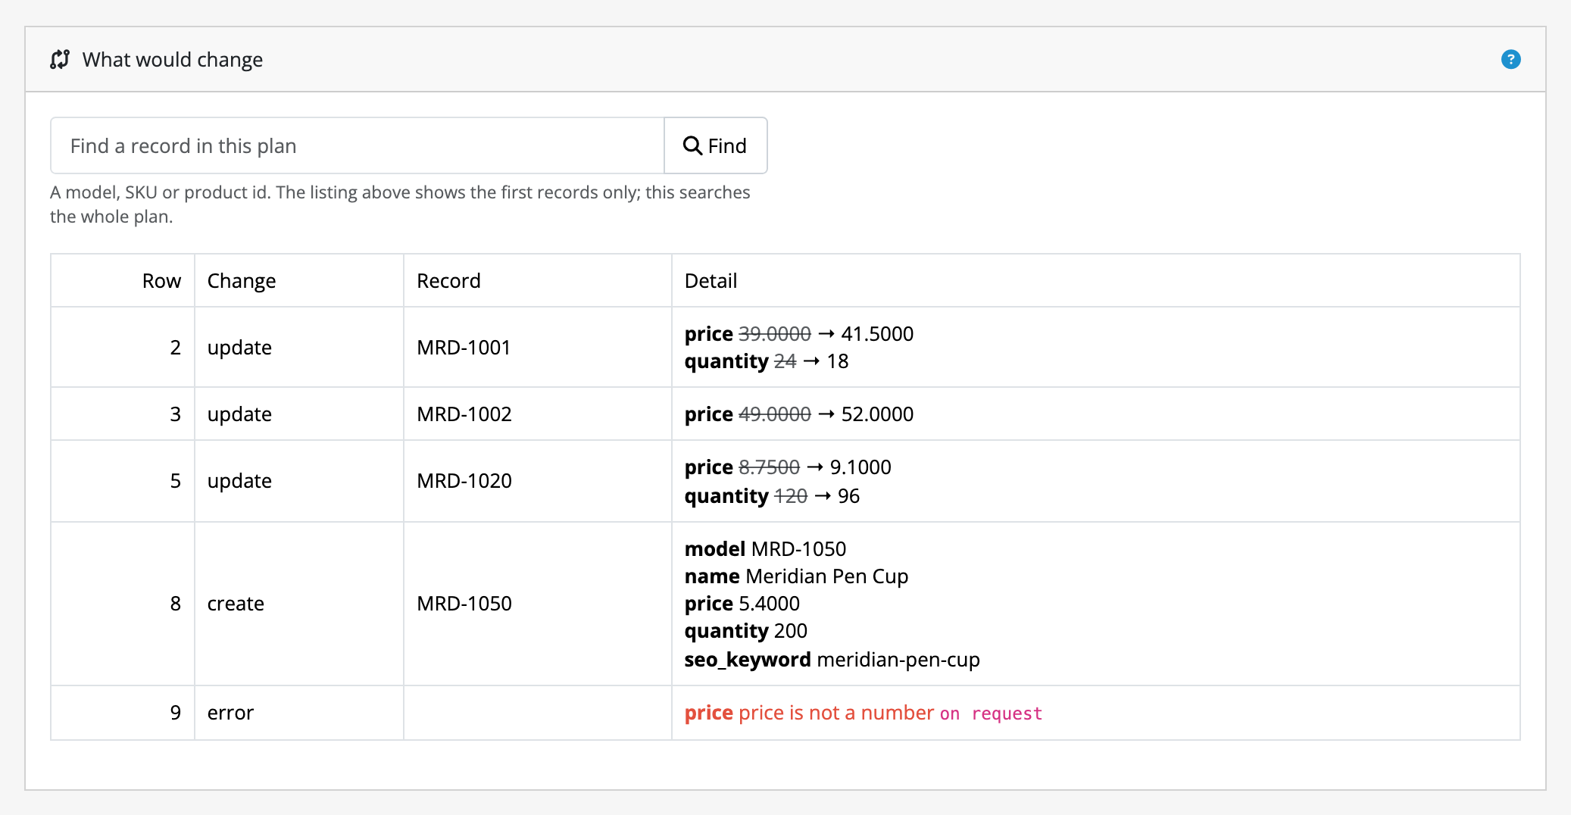Click quantity change '120 → 96' line

click(772, 496)
